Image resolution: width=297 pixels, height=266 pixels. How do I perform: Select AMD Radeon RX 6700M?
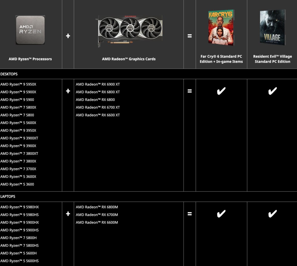97,215
